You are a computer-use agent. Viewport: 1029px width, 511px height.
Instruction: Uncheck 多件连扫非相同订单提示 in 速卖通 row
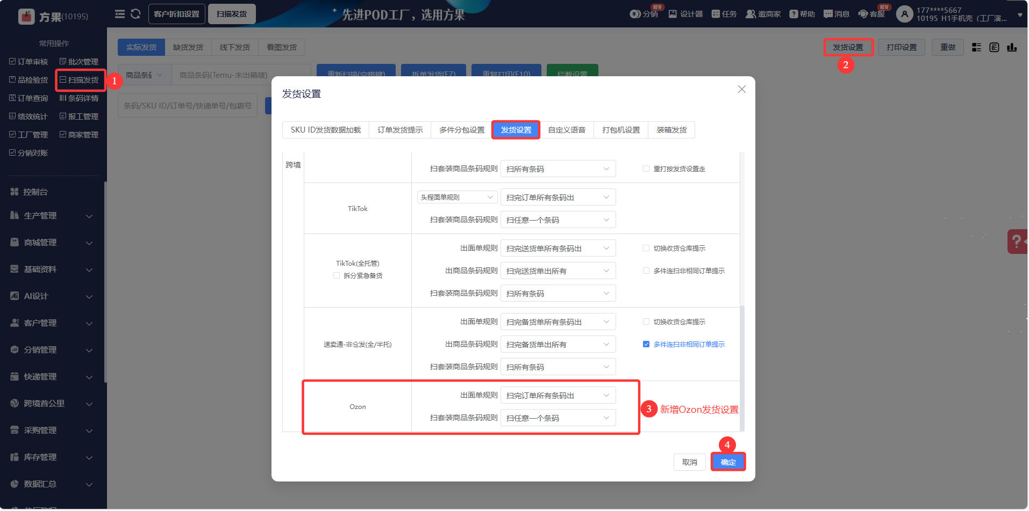[x=646, y=344]
